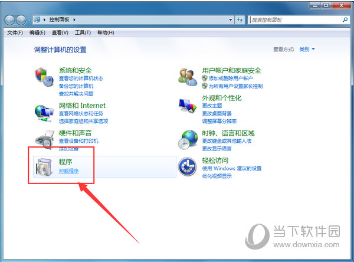Viewport: 354px width, 262px height.
Task: Click the refresh button beside address bar
Action: coord(240,20)
